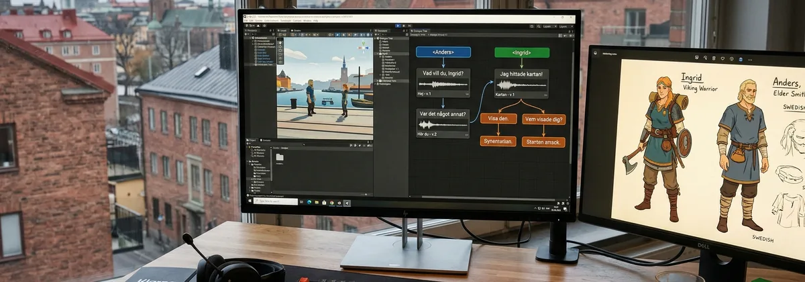This screenshot has height=282, width=805.
Task: Select the Project tab in bottom panel
Action: (x=251, y=140)
